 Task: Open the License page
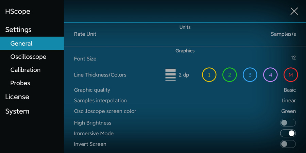coord(17,97)
